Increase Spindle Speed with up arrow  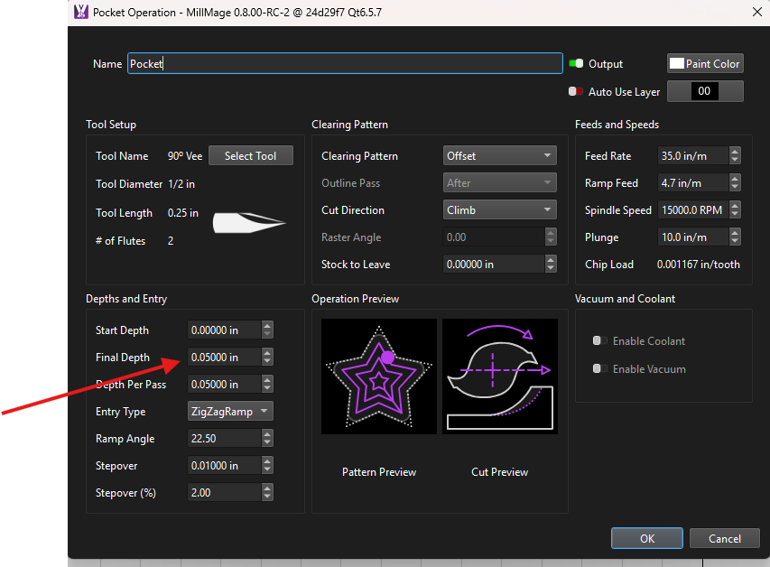735,205
